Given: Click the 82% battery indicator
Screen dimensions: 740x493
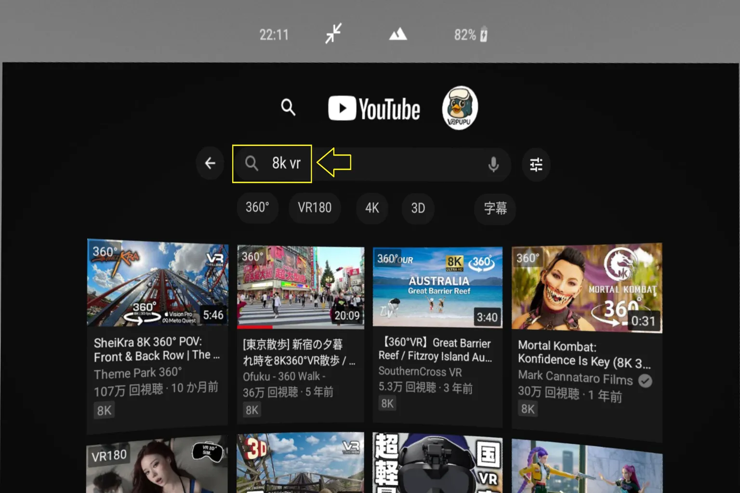Looking at the screenshot, I should point(471,35).
